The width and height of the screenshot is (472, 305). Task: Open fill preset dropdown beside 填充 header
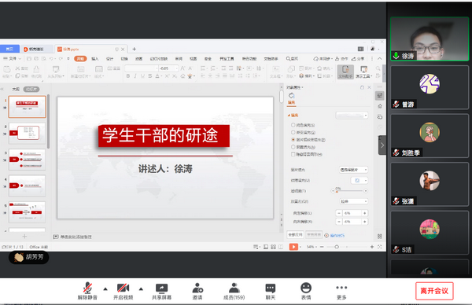[352, 116]
